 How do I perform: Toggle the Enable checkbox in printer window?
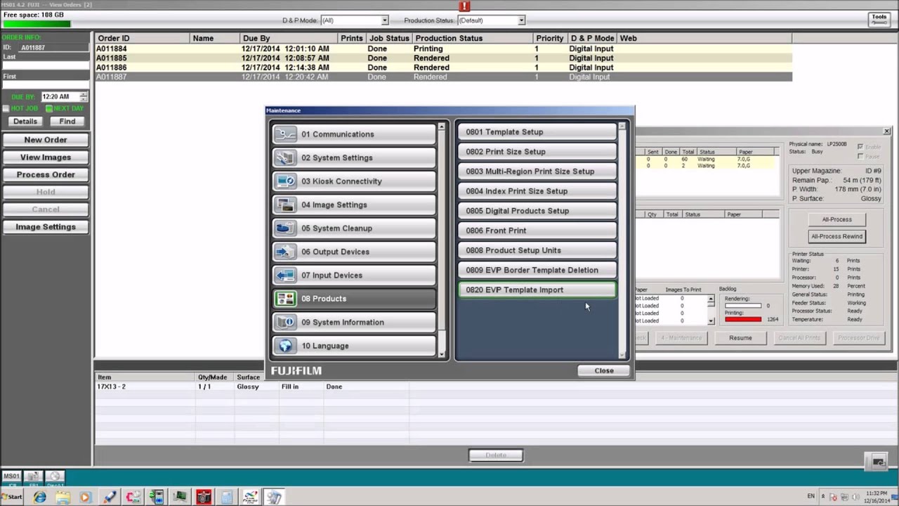[860, 146]
